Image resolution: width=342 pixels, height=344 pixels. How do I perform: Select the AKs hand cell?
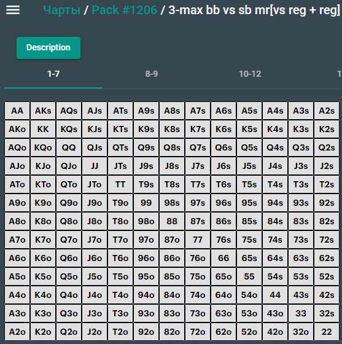(x=43, y=111)
